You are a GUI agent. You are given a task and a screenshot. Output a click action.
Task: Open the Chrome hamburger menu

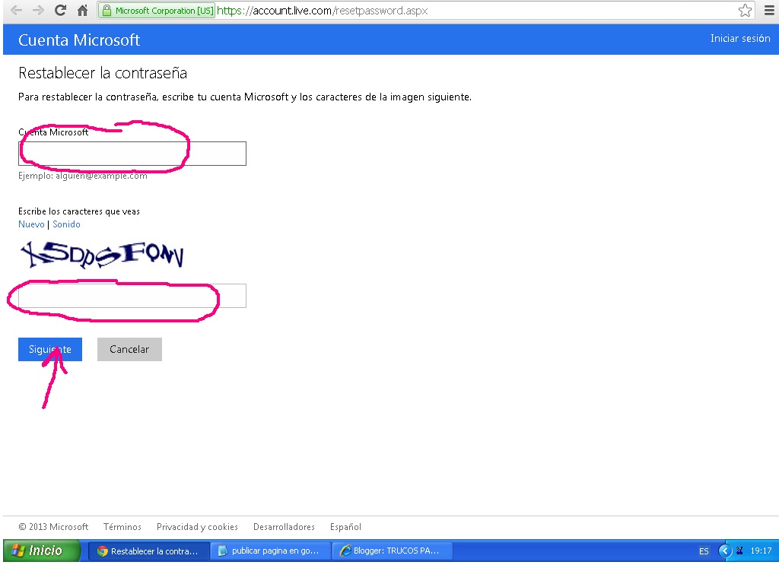click(769, 11)
